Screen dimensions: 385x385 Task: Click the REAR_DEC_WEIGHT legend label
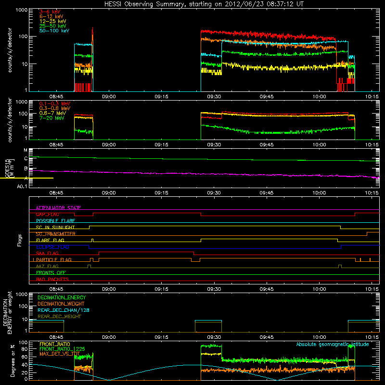59,317
